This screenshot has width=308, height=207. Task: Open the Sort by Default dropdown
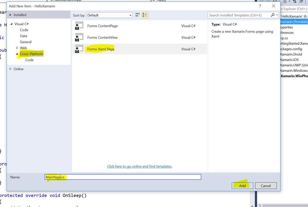click(x=109, y=15)
